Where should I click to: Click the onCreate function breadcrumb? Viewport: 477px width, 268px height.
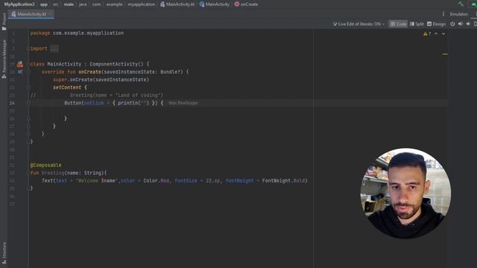point(246,4)
